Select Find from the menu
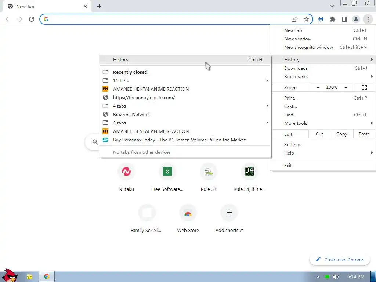Image resolution: width=376 pixels, height=282 pixels. pyautogui.click(x=323, y=115)
